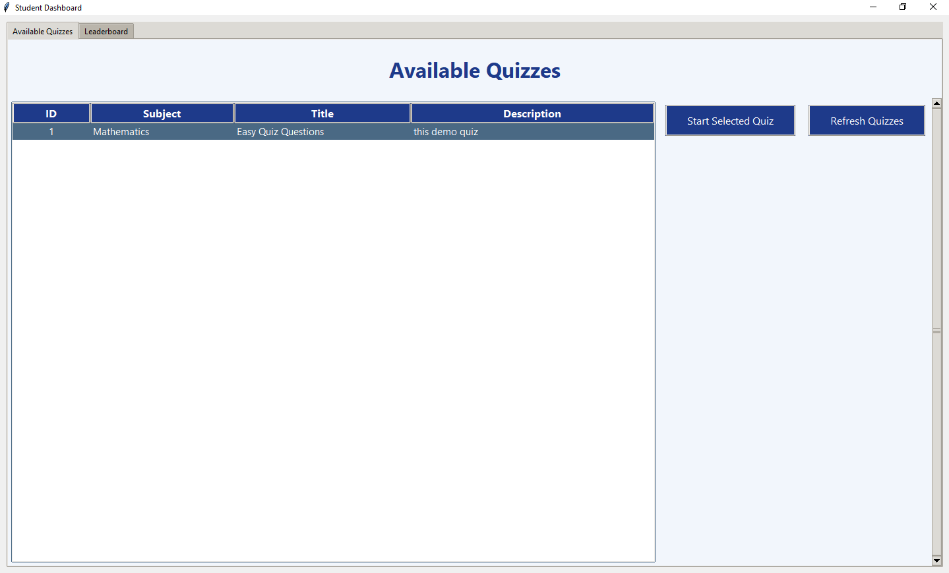This screenshot has width=949, height=573.
Task: Click the quiz ID value 1
Action: [x=51, y=131]
